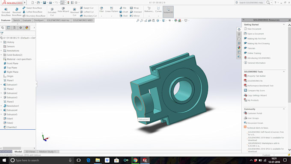Collapse the Getting Started section

pyautogui.click(x=284, y=24)
